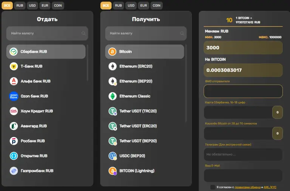The width and height of the screenshot is (290, 191).
Task: Choose the Tether USDT (ERC20) icon
Action: (113, 126)
